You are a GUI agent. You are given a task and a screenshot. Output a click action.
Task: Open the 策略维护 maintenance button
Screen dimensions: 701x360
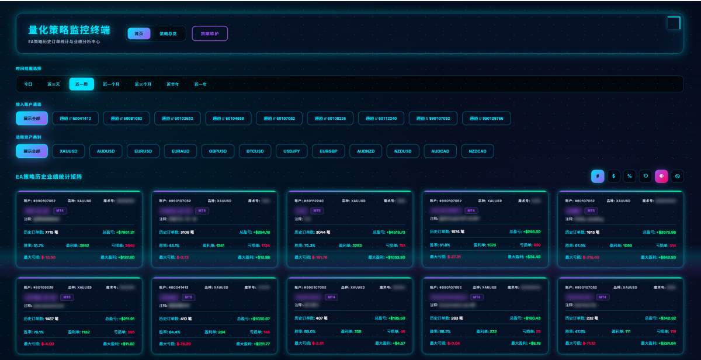tap(210, 34)
